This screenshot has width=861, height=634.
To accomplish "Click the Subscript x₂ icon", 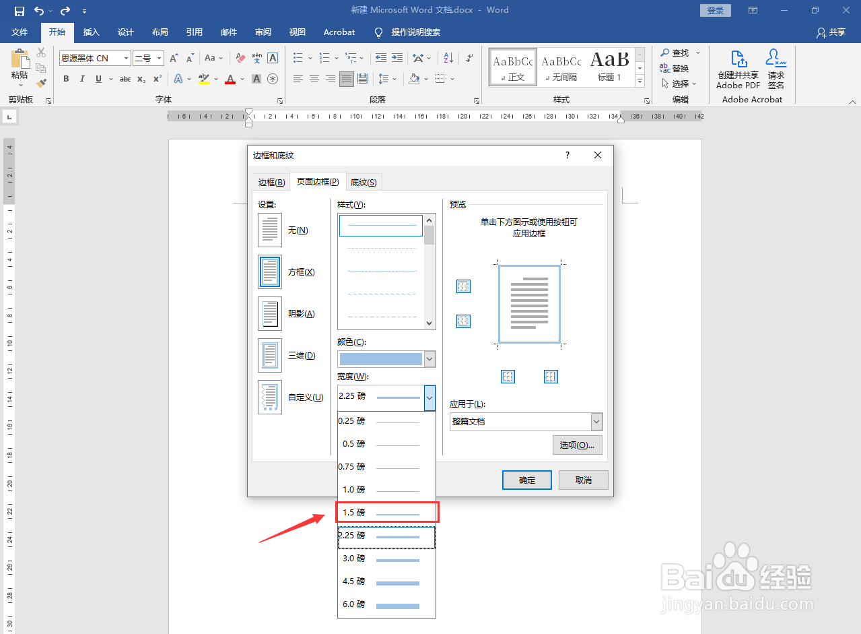I will [x=141, y=79].
